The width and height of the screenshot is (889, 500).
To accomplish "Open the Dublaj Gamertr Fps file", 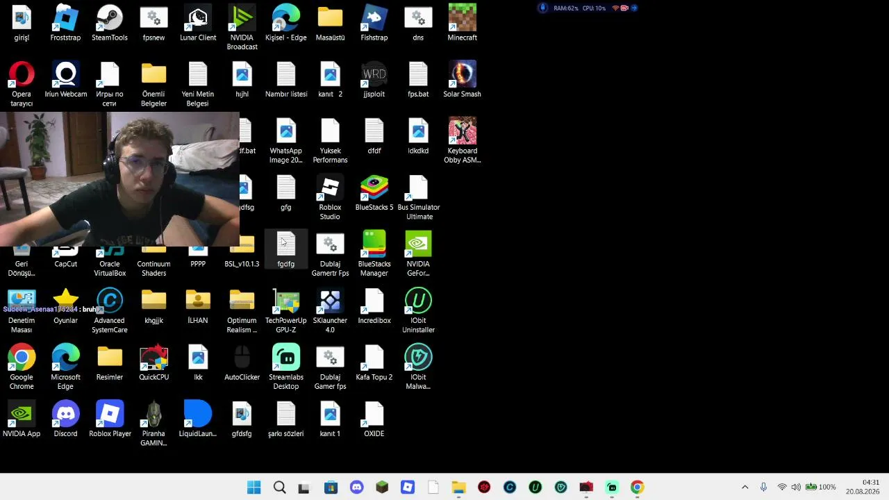I will click(330, 254).
